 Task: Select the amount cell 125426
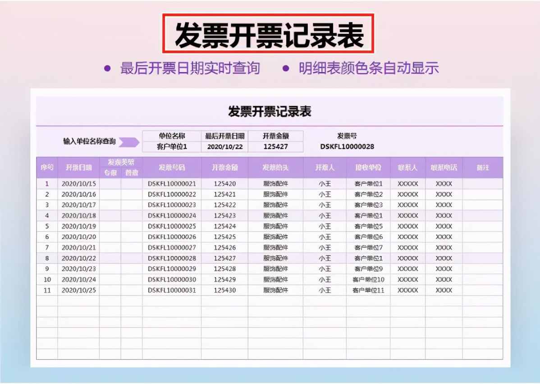tap(224, 248)
